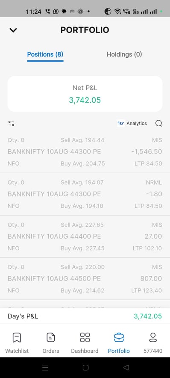Open the Orders document icon

pyautogui.click(x=51, y=337)
